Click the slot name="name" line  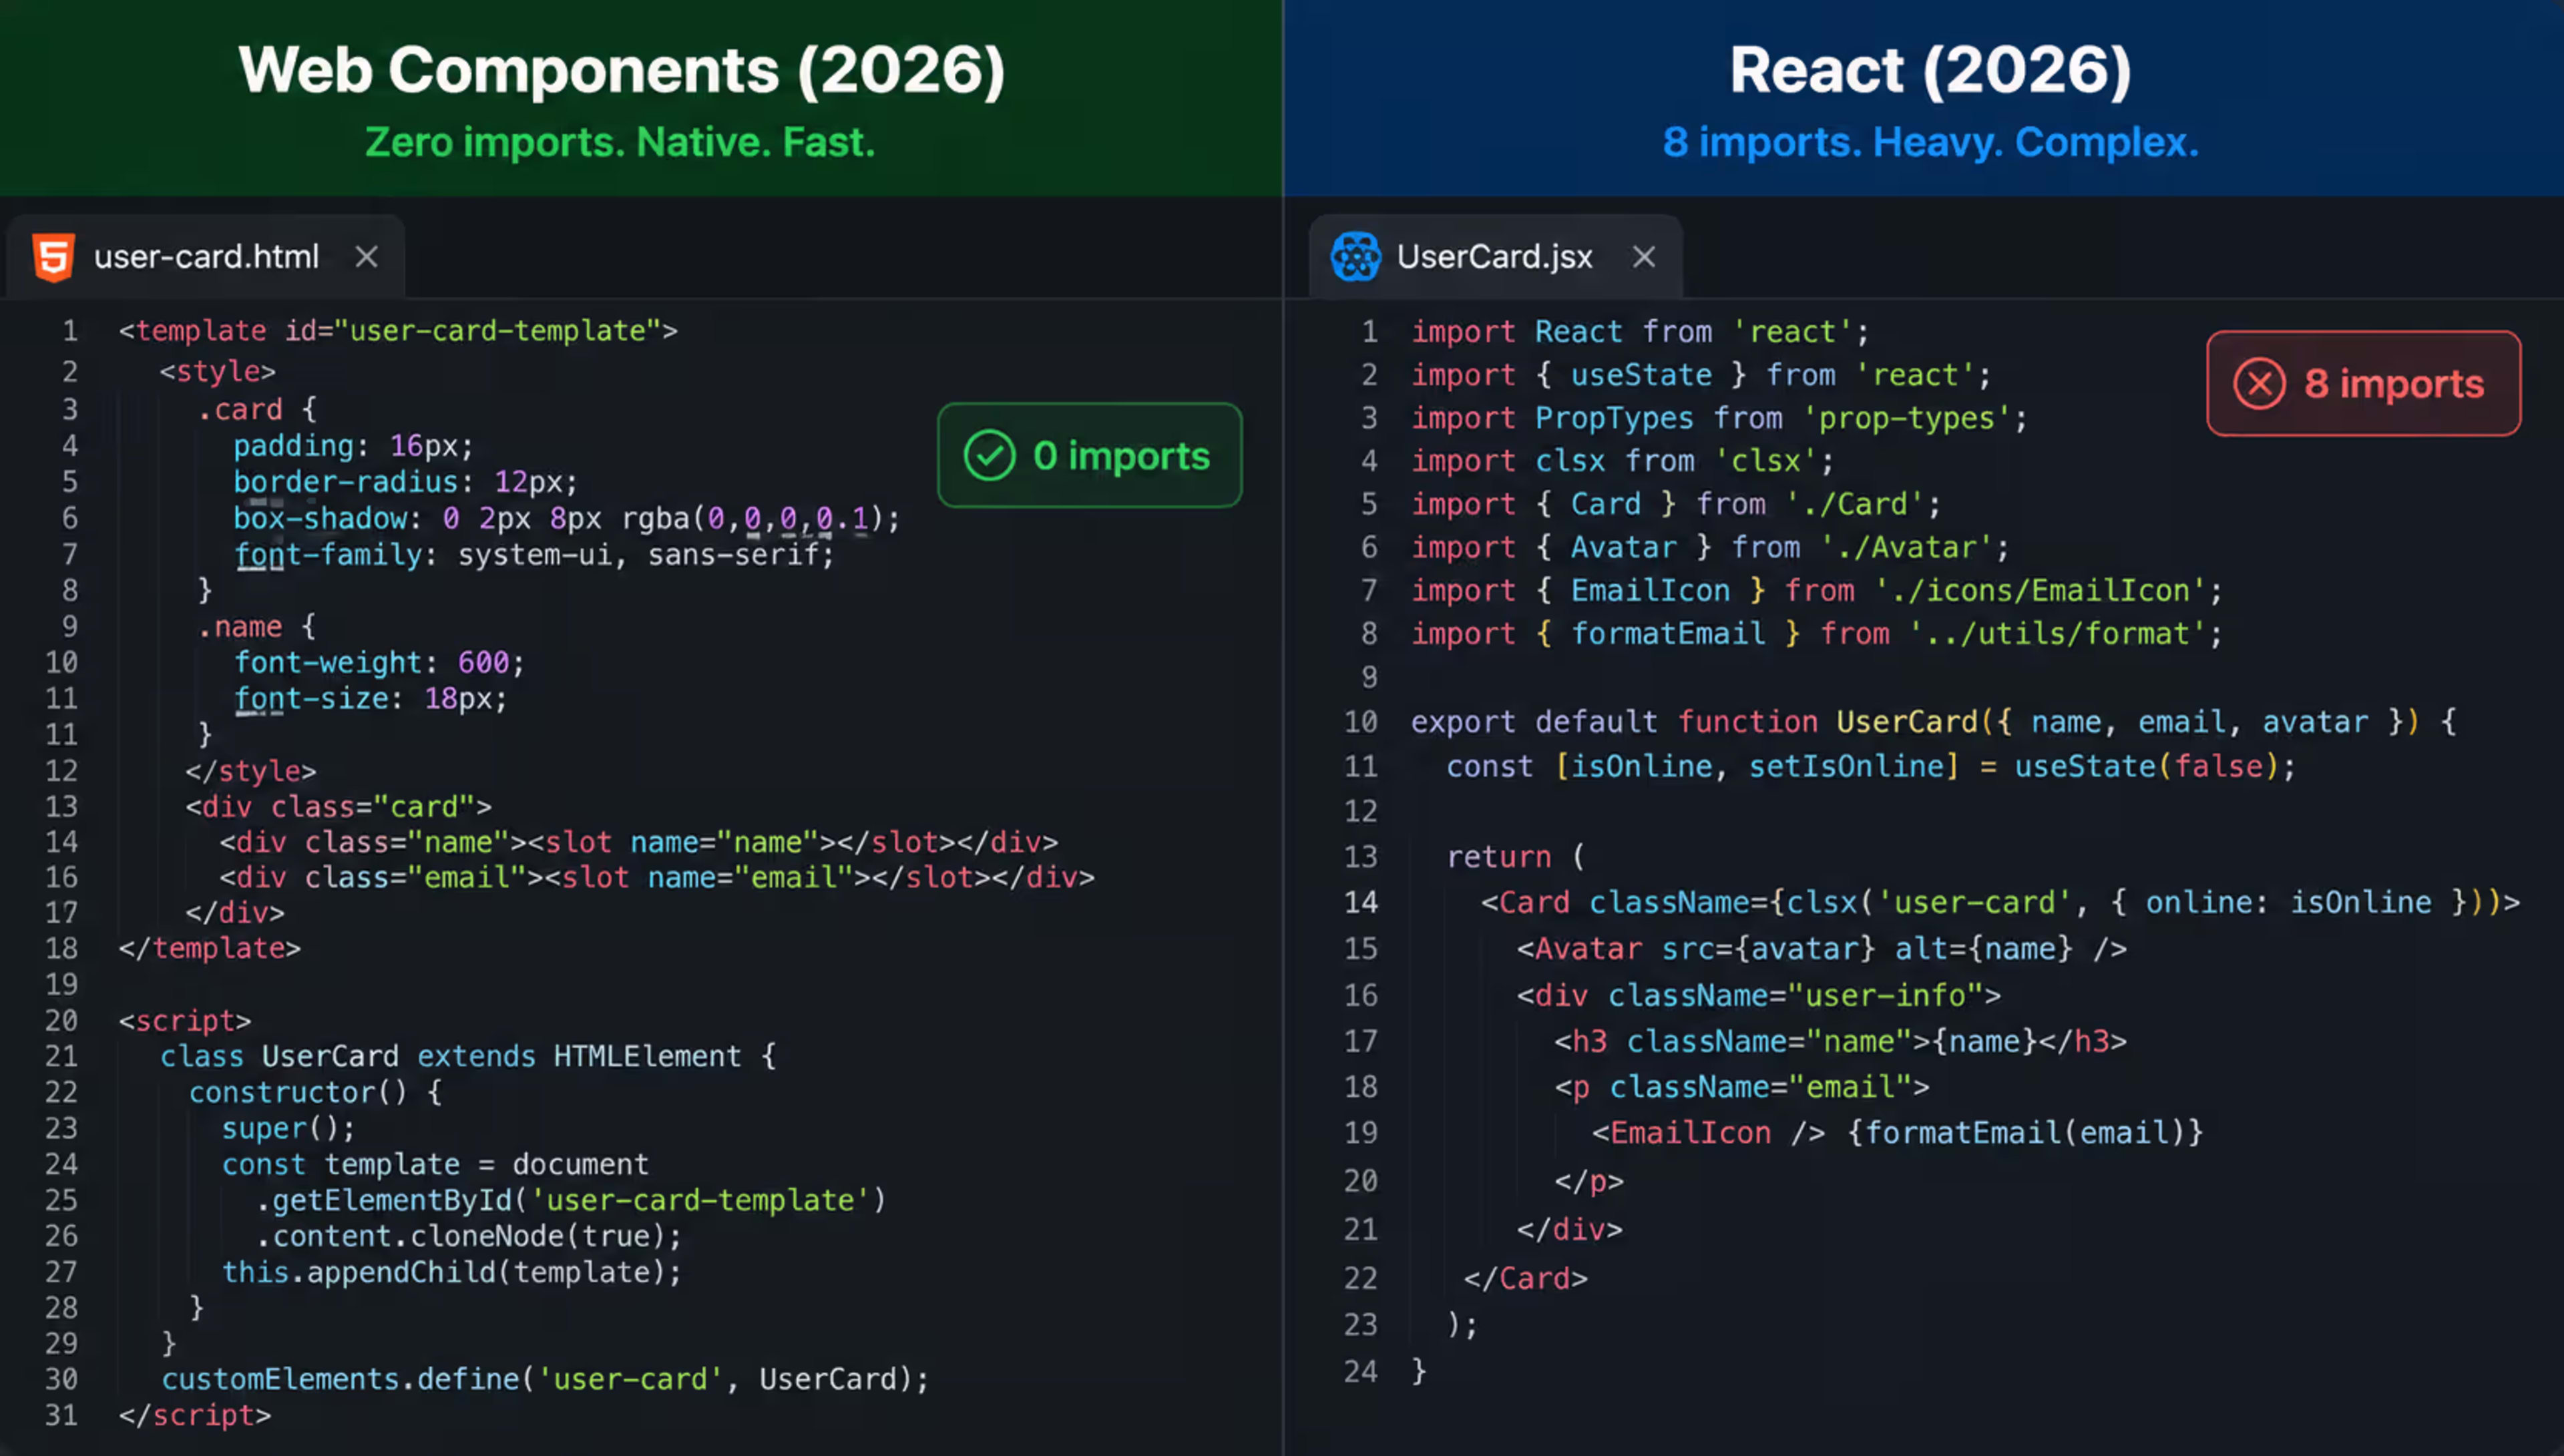639,842
